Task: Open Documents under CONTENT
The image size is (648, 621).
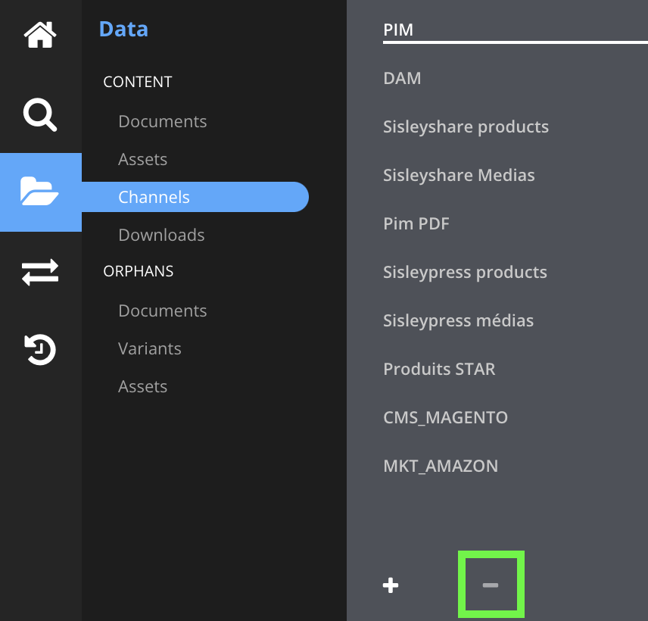Action: [x=163, y=121]
